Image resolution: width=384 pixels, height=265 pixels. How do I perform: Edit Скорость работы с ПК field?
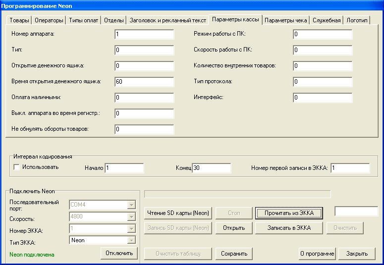coord(323,50)
